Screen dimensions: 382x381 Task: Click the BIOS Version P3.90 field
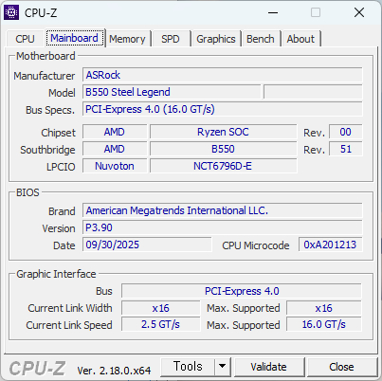click(x=223, y=227)
